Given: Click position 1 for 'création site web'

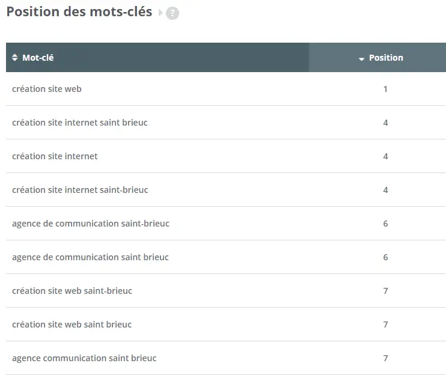Looking at the screenshot, I should [385, 89].
